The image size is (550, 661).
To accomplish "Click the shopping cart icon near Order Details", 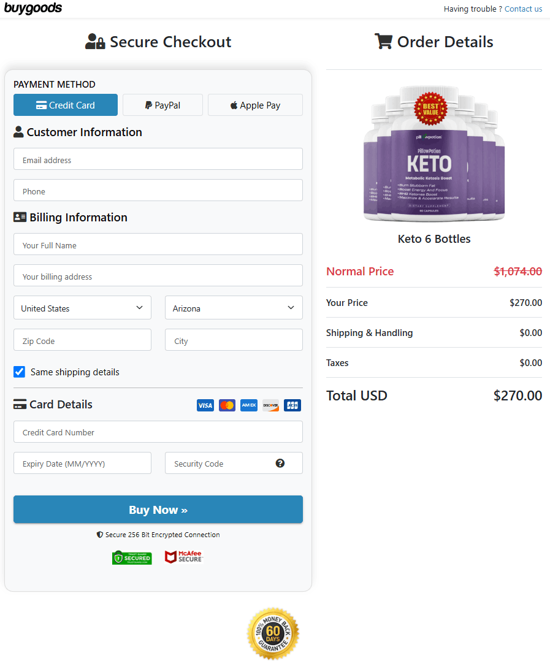I will pyautogui.click(x=384, y=42).
